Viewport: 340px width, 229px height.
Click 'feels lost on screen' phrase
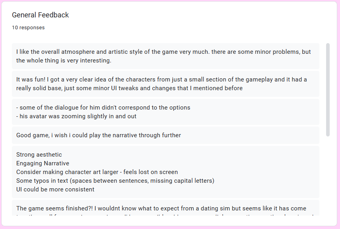150,172
